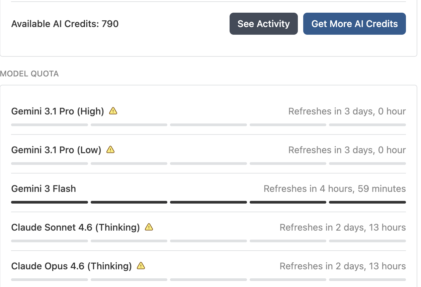421x287 pixels.
Task: Click Gemini 3.1 Pro (Low) refresh time text
Action: 347,150
